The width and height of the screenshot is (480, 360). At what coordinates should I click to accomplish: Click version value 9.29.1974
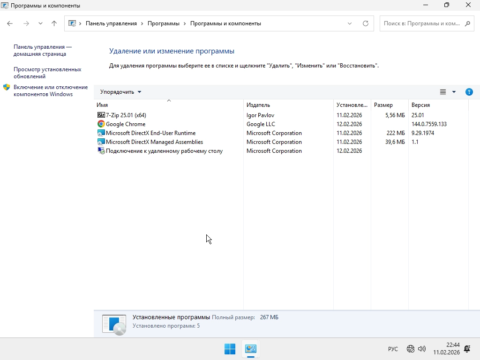423,133
